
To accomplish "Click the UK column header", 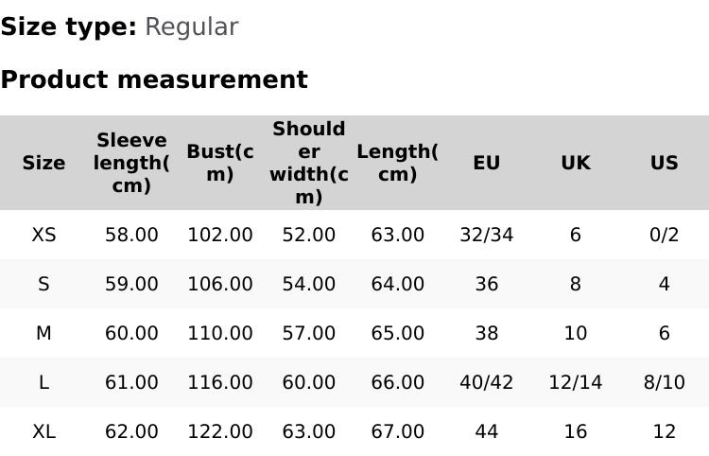I will [575, 163].
